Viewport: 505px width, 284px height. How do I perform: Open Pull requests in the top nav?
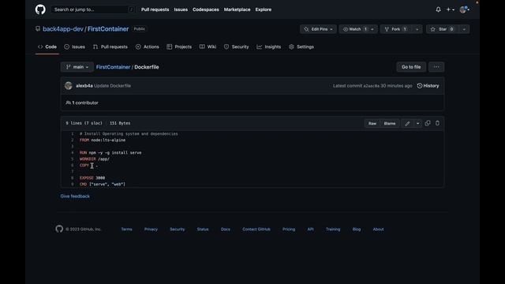click(155, 9)
